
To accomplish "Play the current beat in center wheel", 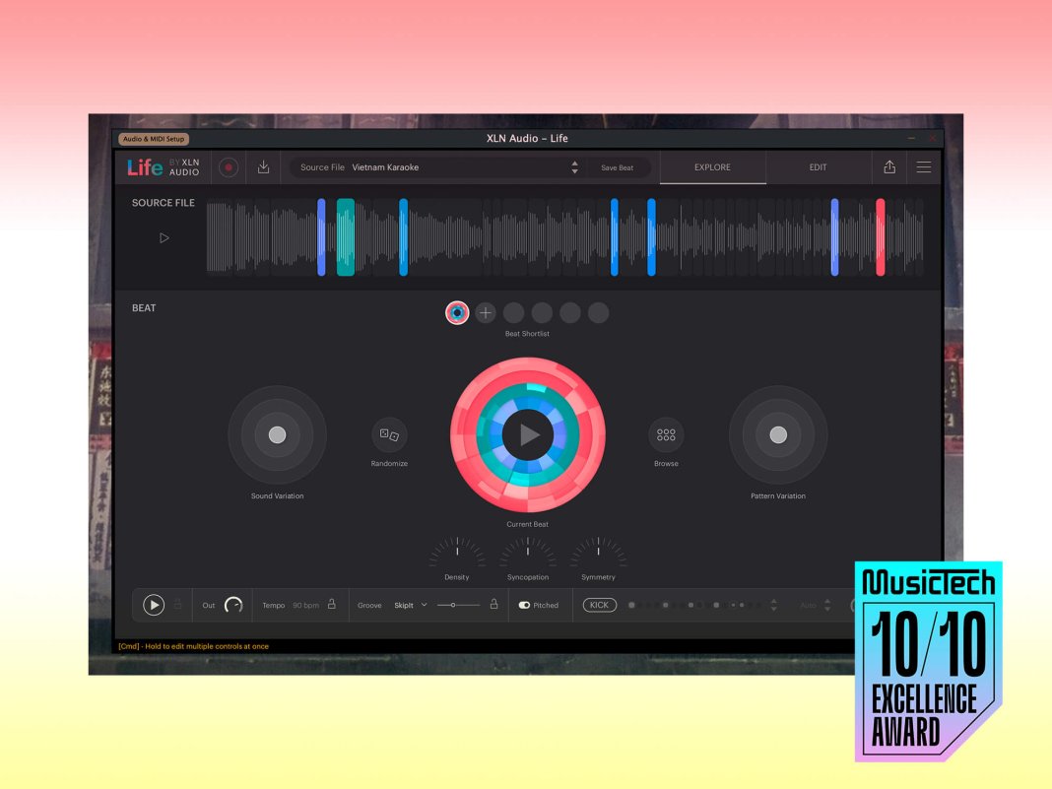I will click(528, 434).
